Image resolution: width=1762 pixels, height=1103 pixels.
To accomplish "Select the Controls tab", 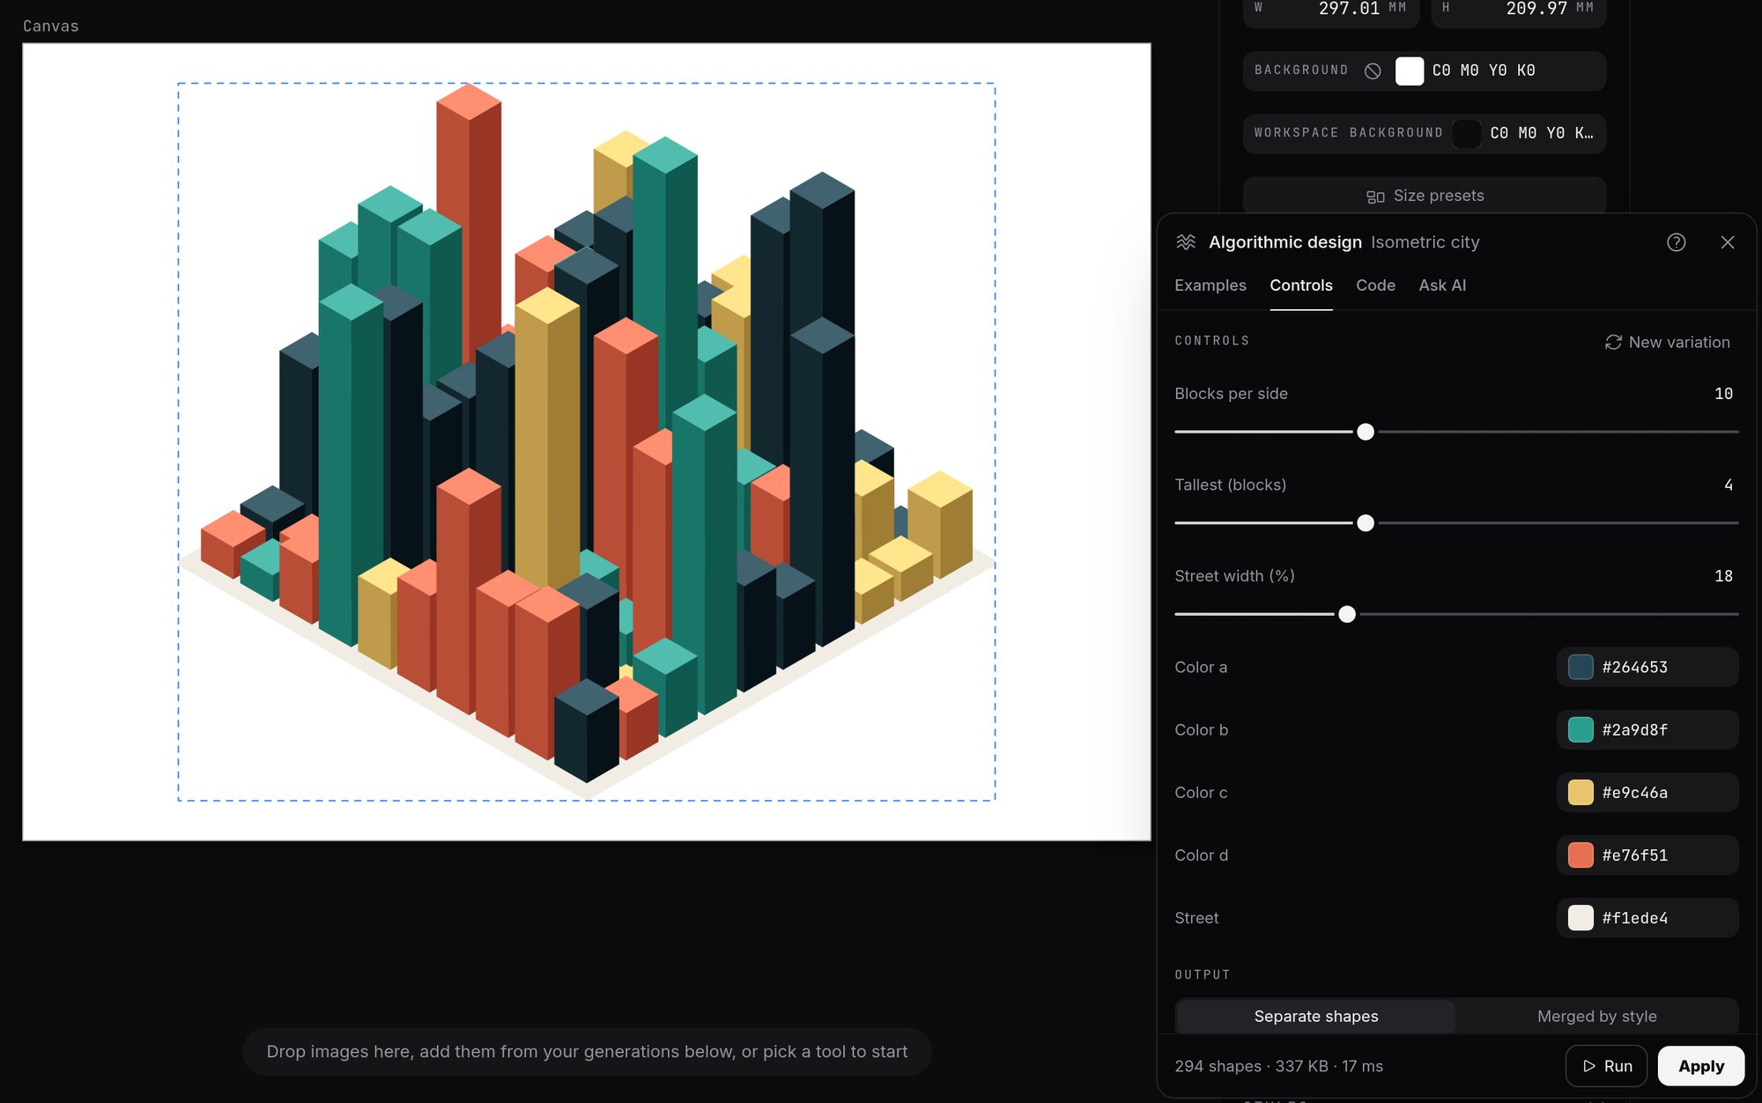I will (1300, 285).
